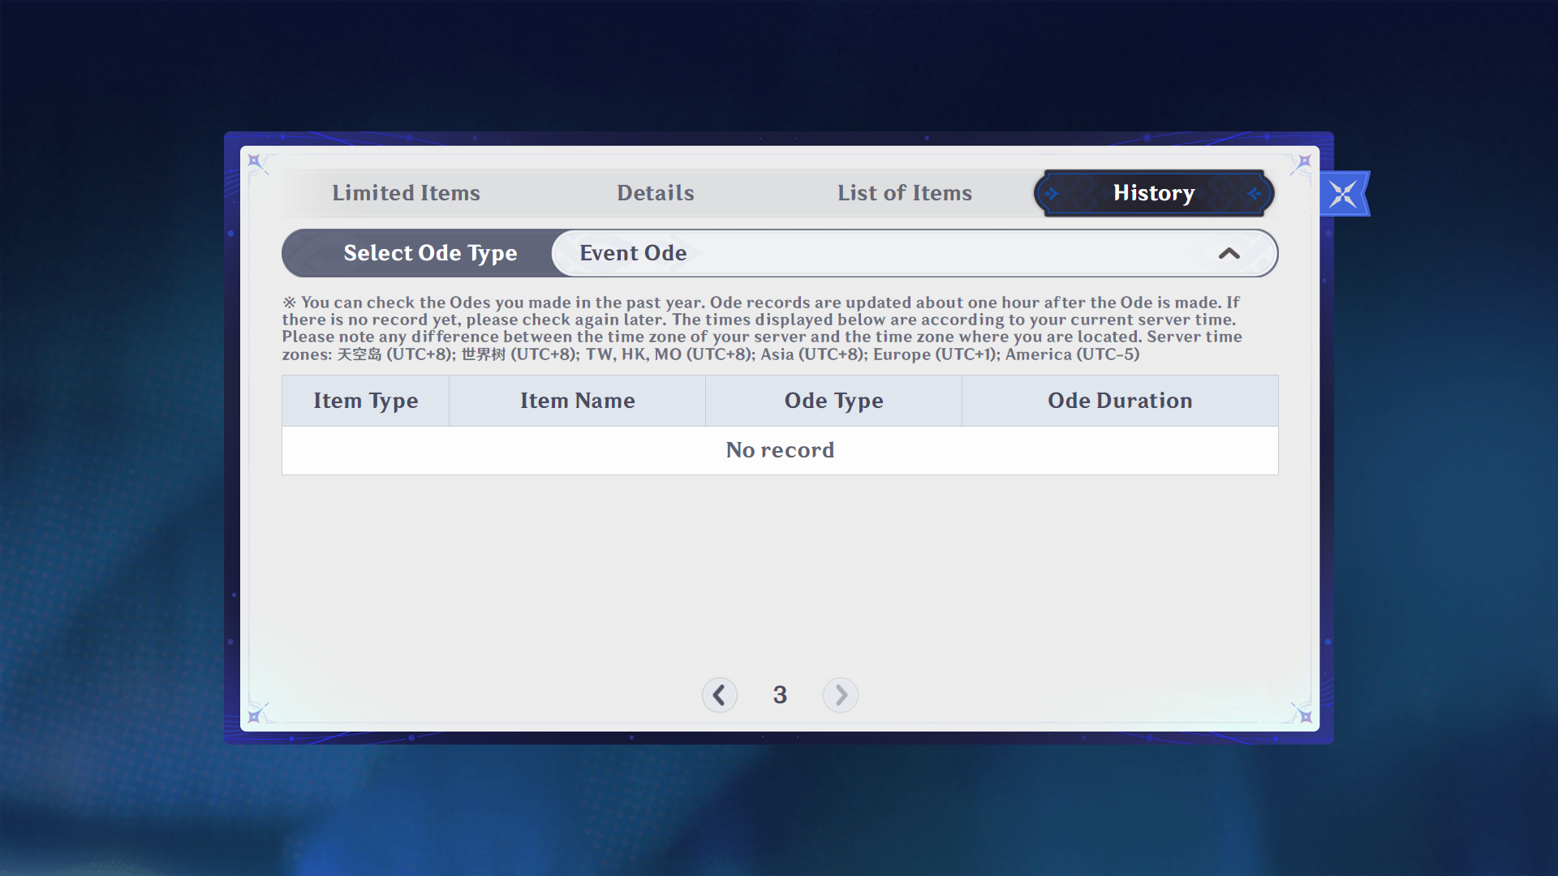Go to the previous history page

719,695
